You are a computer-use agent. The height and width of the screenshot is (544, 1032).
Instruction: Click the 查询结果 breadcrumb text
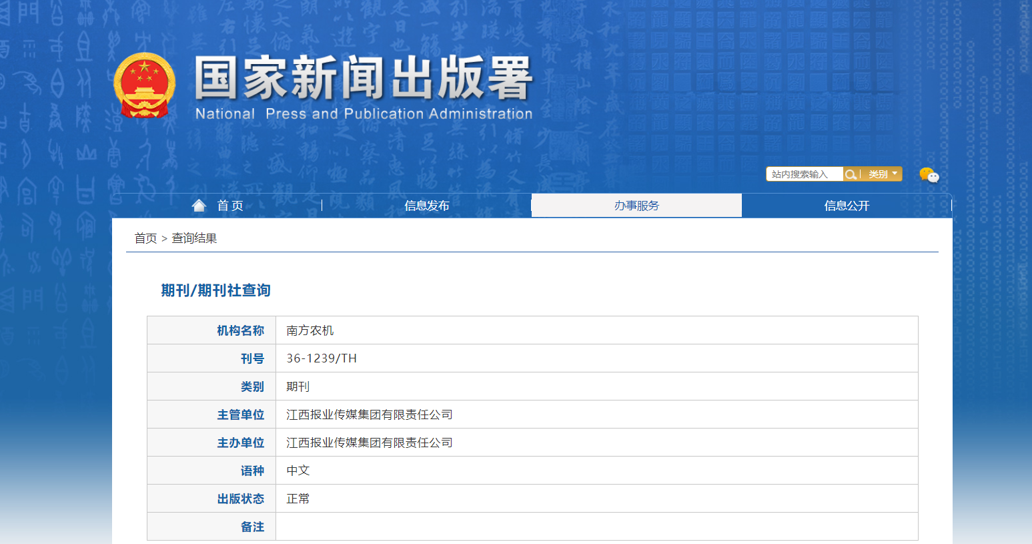pos(194,238)
